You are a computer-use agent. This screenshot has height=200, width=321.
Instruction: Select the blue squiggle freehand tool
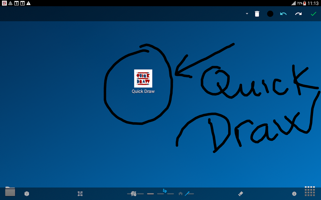[165, 191]
